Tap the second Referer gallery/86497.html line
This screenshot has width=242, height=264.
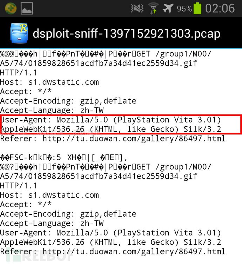coord(113,252)
